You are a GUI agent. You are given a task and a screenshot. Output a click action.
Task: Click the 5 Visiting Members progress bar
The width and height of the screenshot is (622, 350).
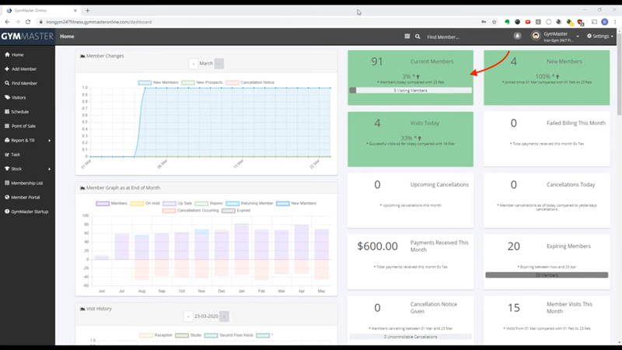coord(411,90)
